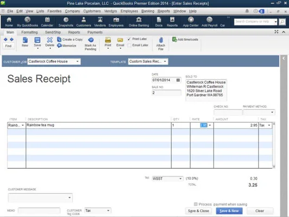Click Add time/costs
This screenshot has width=289, height=217.
click(x=185, y=40)
